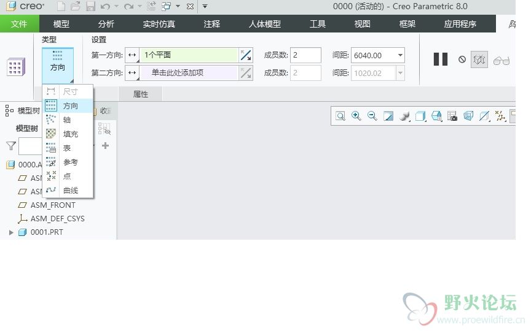The image size is (531, 331).
Task: Click the first direction 1个平面 collector
Action: pos(189,55)
